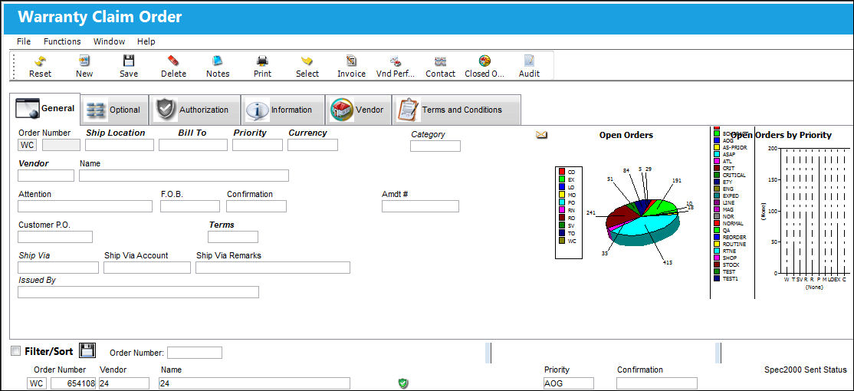This screenshot has width=854, height=391.
Task: Click the red CO legend swatch
Action: (x=561, y=172)
